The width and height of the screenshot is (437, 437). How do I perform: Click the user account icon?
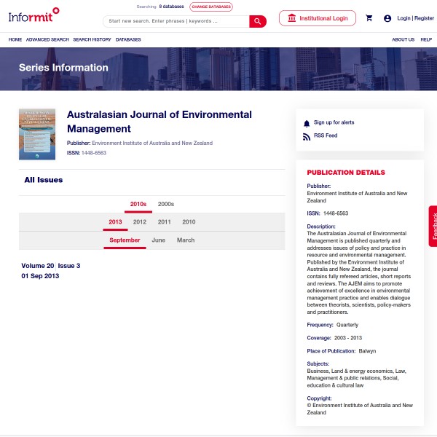click(387, 18)
